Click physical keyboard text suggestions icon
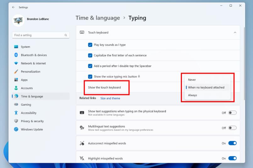The height and width of the screenshot is (168, 253). click(x=82, y=113)
